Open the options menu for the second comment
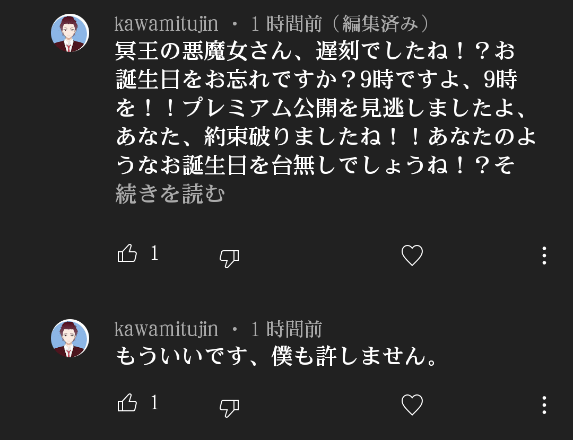This screenshot has width=573, height=440. click(544, 405)
